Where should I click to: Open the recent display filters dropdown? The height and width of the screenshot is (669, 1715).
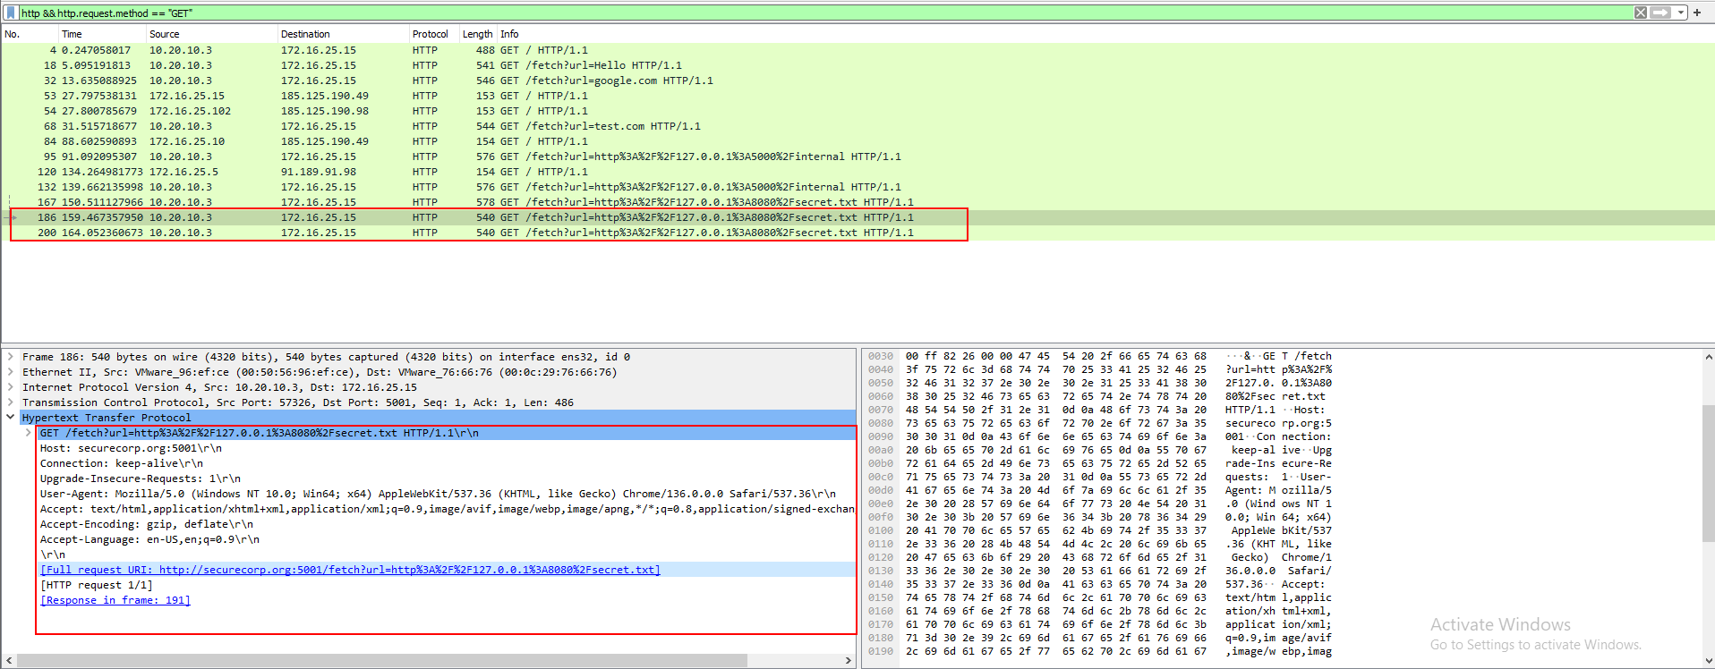(1680, 13)
